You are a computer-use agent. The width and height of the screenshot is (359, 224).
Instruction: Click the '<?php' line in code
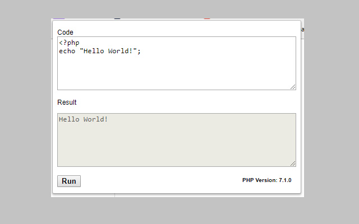[69, 43]
